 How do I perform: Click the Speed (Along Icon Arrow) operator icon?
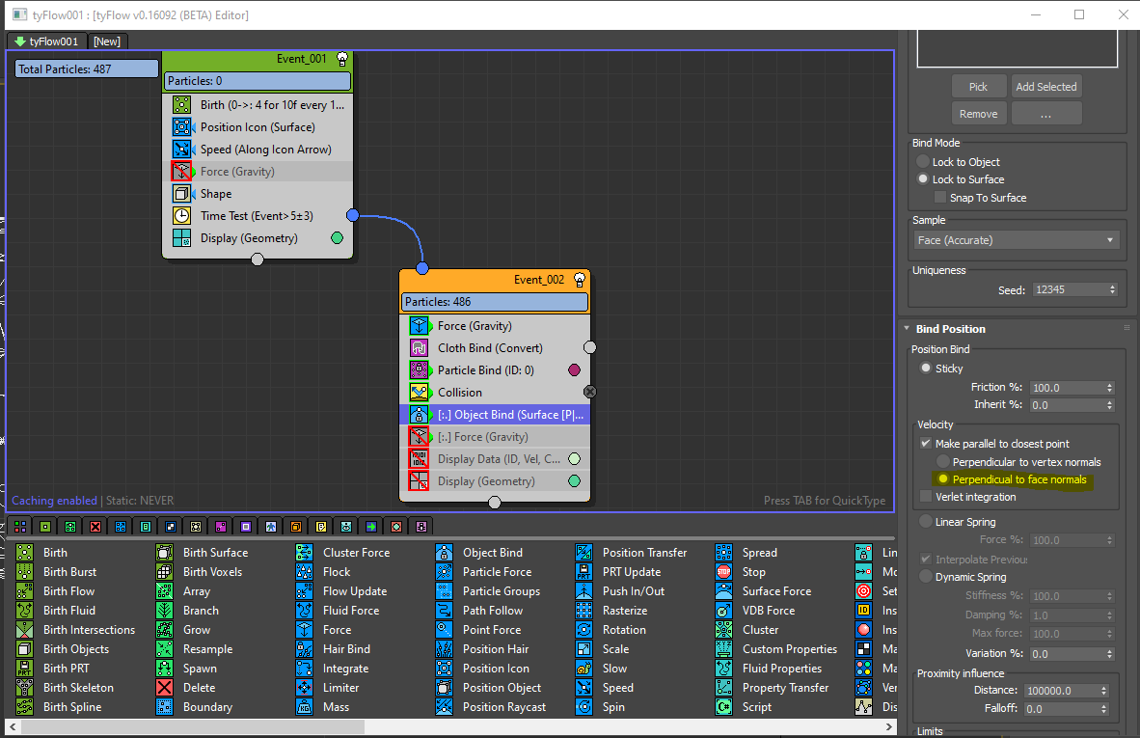(181, 150)
